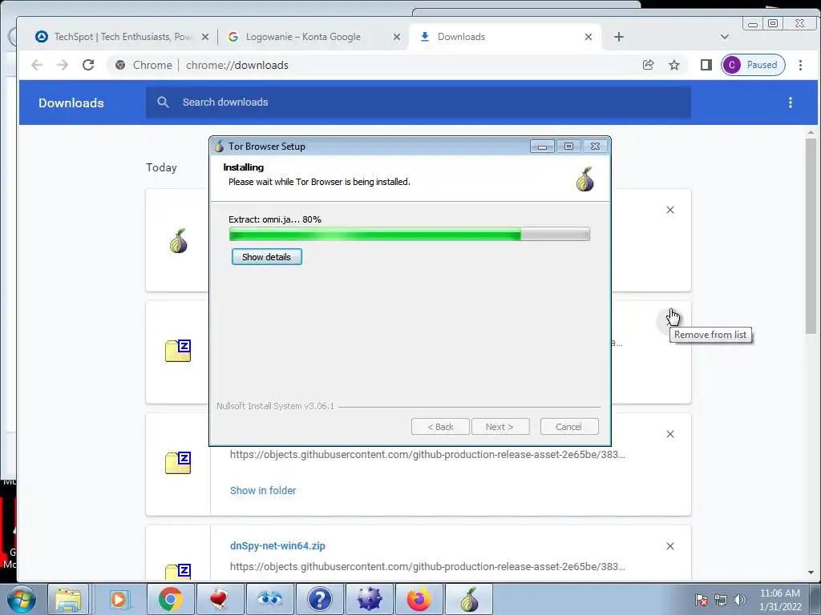The width and height of the screenshot is (821, 615).
Task: Remove dnSpy-net-win64.zip from list
Action: [670, 546]
